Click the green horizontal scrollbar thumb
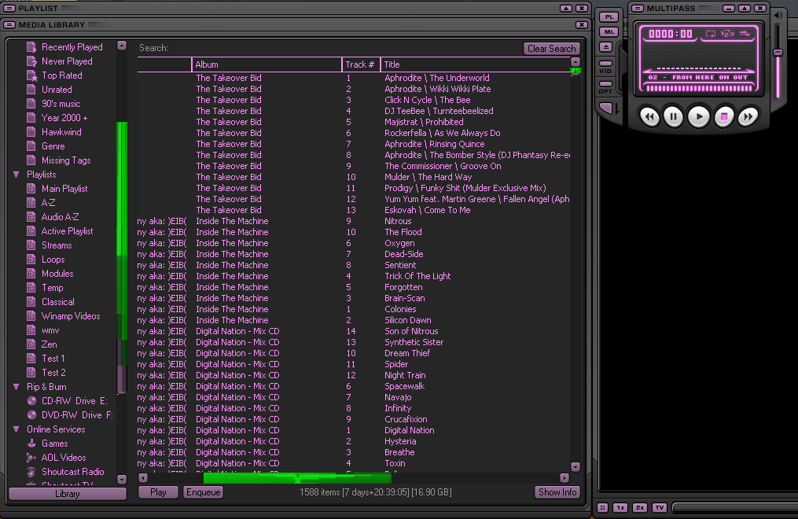 pyautogui.click(x=297, y=478)
